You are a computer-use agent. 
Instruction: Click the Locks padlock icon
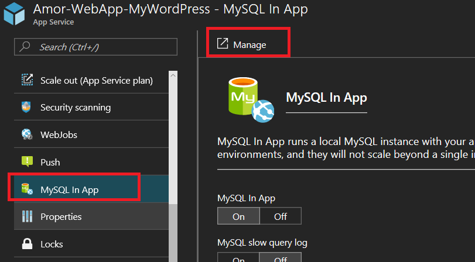28,243
